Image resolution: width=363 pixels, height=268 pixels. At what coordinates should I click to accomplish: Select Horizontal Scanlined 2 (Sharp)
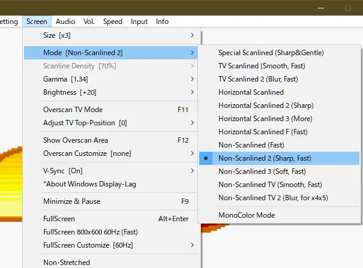coord(266,106)
